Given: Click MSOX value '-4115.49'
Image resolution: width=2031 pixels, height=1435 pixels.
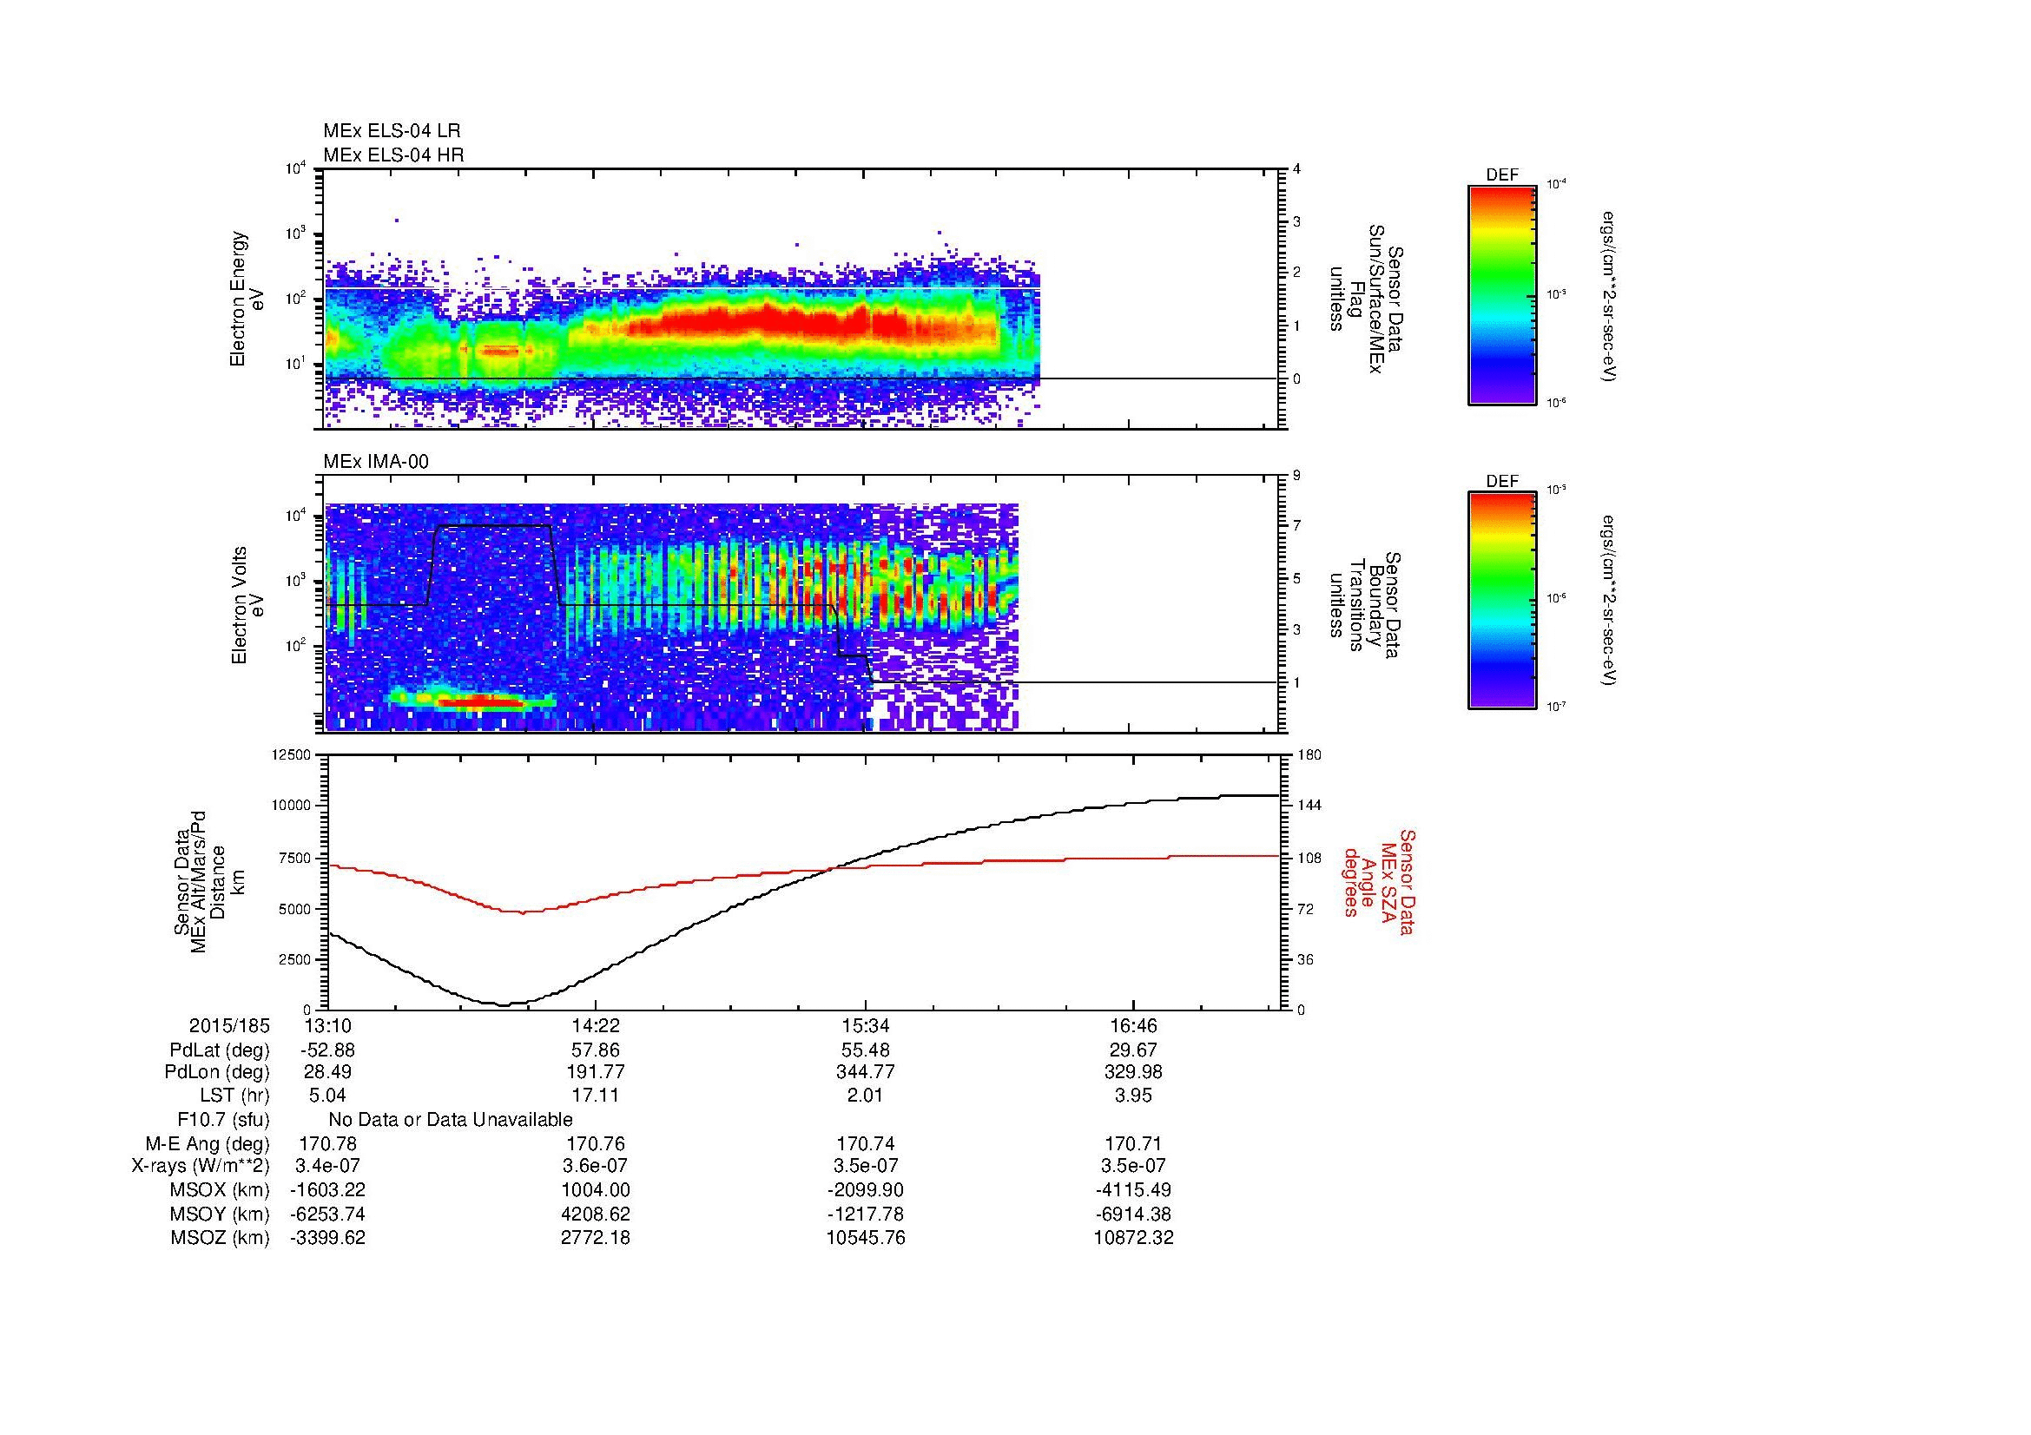Looking at the screenshot, I should coord(1133,1190).
